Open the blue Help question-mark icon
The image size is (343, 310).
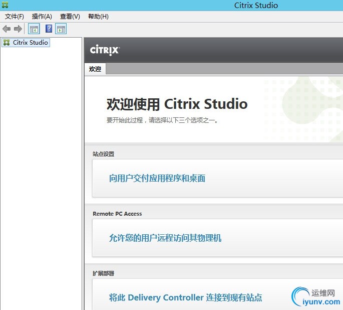pyautogui.click(x=49, y=29)
